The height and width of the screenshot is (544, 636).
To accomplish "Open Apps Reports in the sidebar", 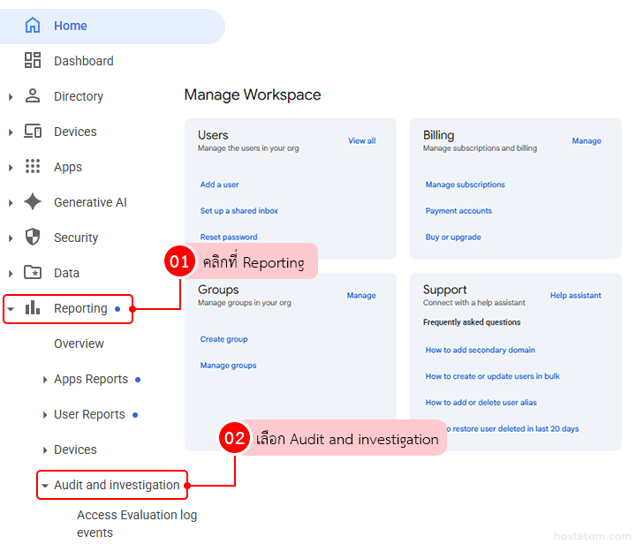I will tap(91, 379).
